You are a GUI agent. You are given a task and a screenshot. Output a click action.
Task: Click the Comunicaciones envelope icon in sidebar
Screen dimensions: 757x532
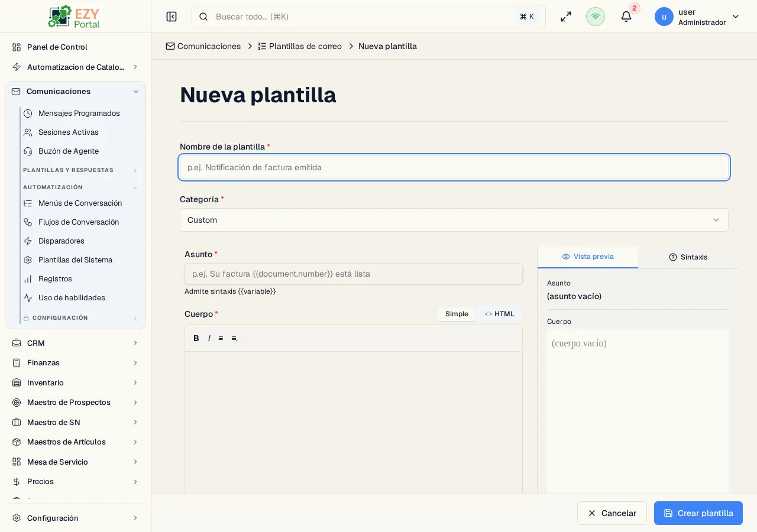(16, 91)
